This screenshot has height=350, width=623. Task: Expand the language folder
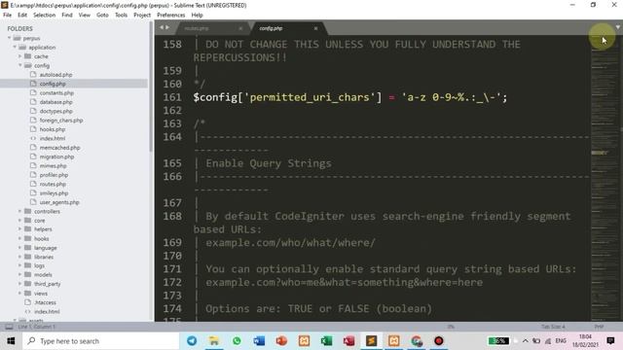point(19,248)
